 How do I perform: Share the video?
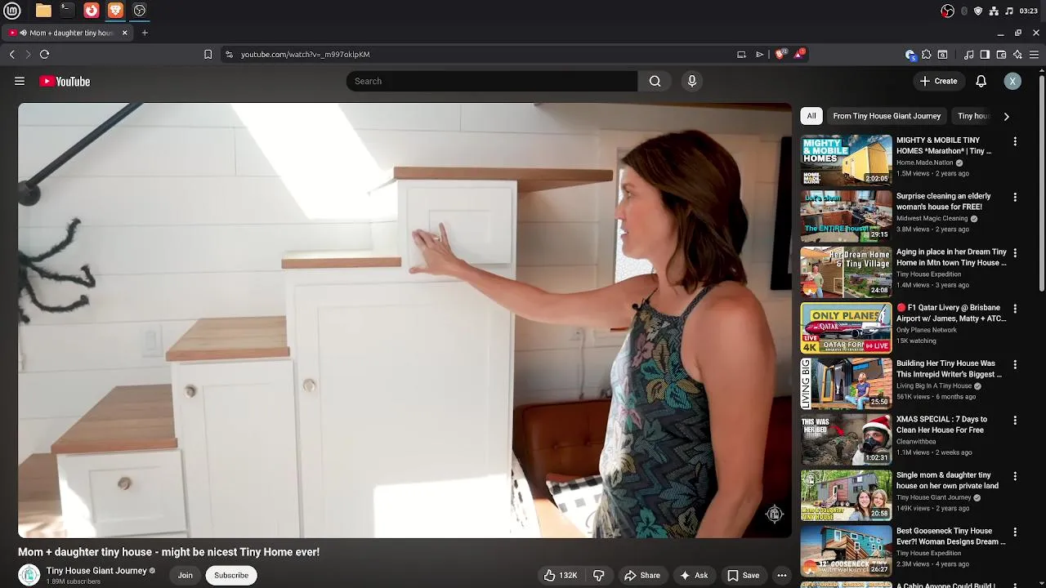click(x=642, y=575)
